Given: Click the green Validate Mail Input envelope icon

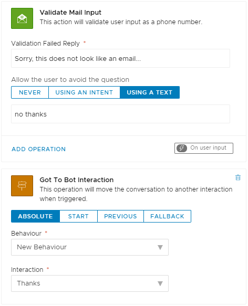Looking at the screenshot, I should (x=22, y=18).
